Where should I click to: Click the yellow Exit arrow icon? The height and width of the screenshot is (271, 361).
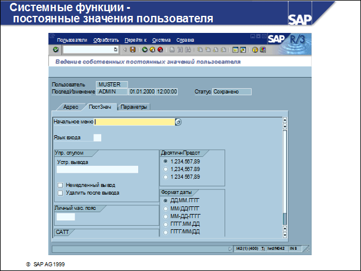click(x=152, y=50)
